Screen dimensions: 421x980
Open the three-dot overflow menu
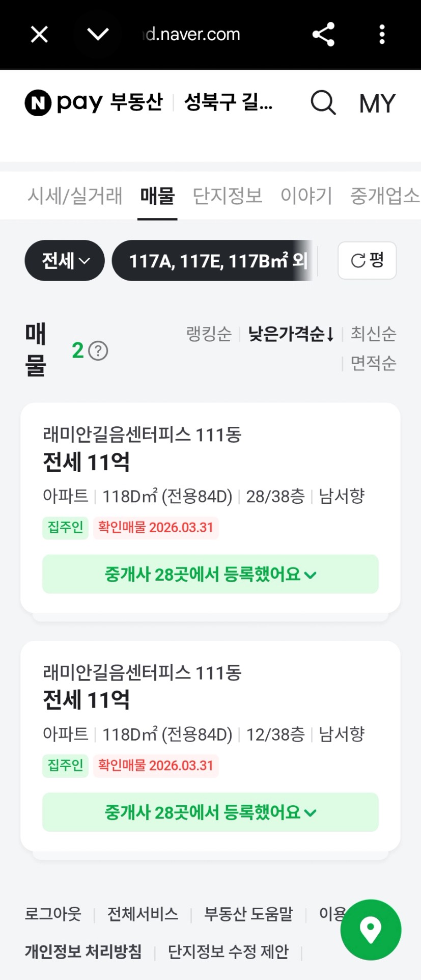(382, 35)
